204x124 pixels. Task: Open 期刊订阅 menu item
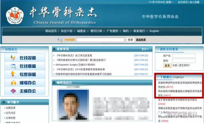(x=96, y=31)
